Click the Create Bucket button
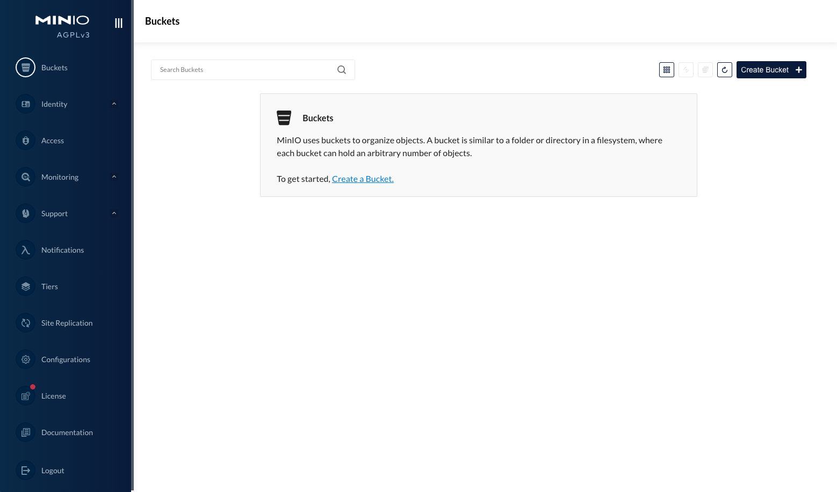 [771, 69]
